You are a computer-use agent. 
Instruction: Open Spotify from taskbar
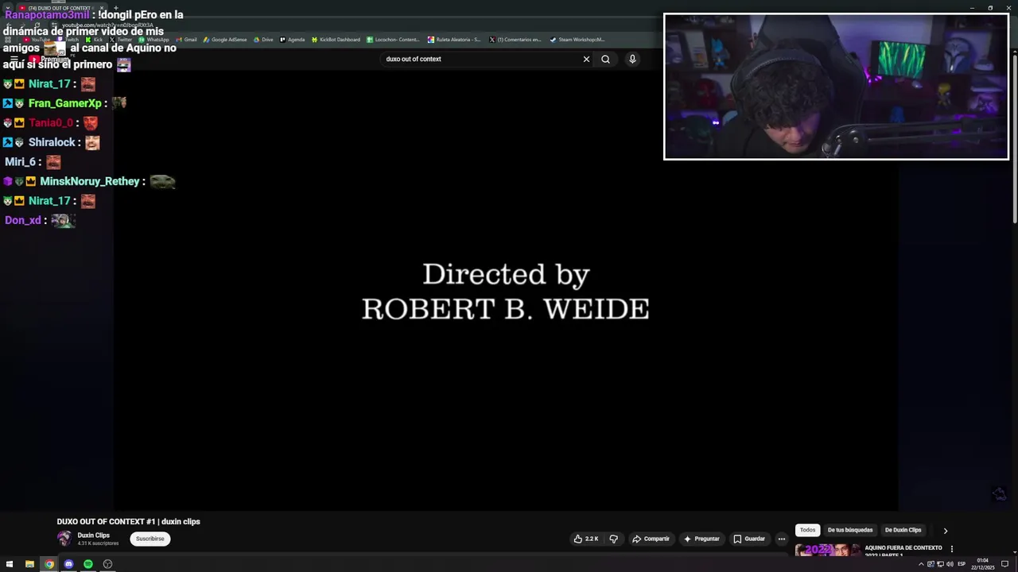click(88, 564)
